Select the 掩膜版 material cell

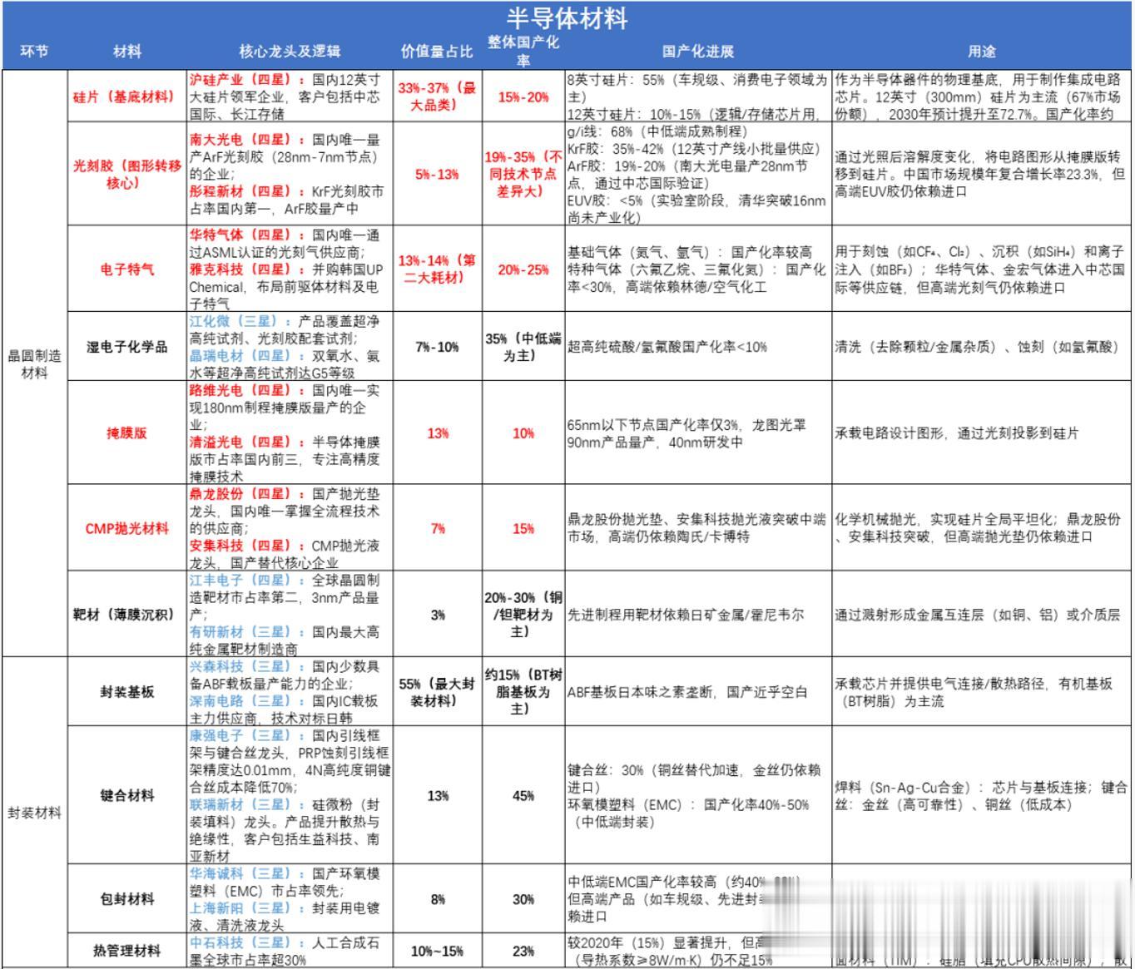click(x=126, y=433)
